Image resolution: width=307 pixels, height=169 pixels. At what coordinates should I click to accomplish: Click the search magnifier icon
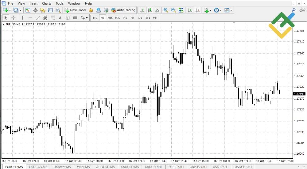pyautogui.click(x=293, y=10)
